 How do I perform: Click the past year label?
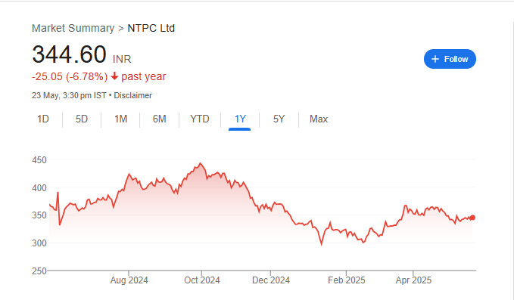[x=144, y=76]
